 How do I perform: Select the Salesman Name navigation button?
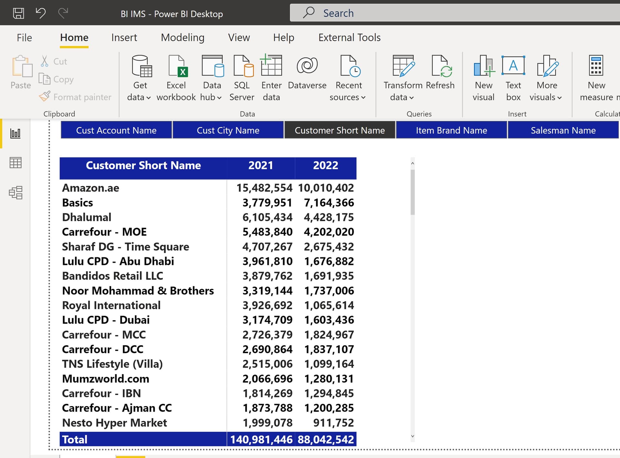(x=563, y=130)
